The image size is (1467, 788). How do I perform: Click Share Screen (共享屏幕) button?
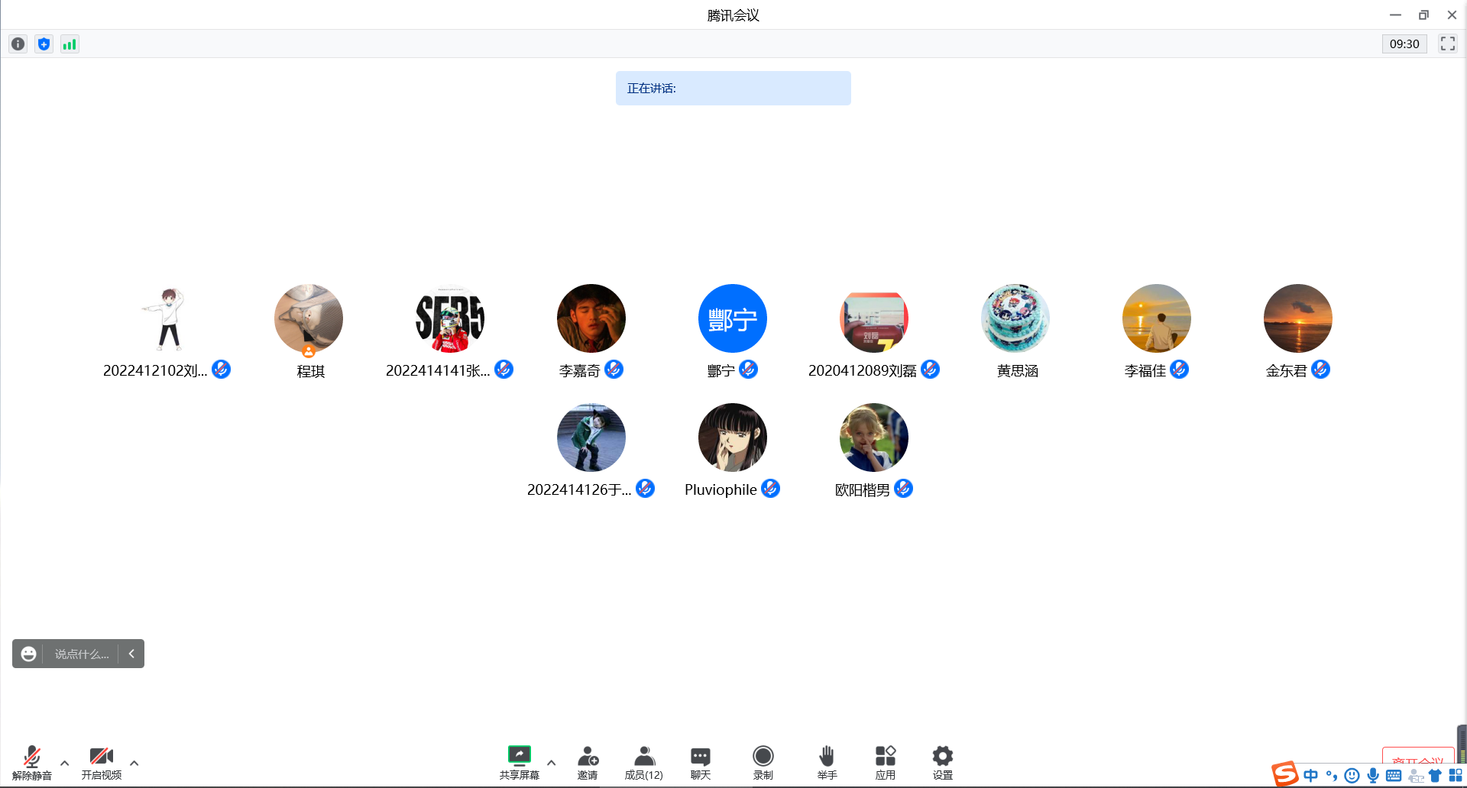point(520,762)
